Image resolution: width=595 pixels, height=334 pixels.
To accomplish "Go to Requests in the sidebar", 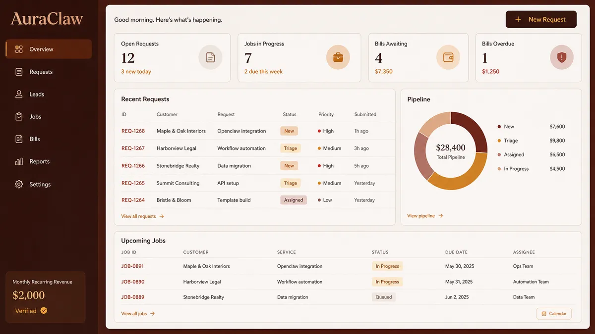I will [x=49, y=72].
